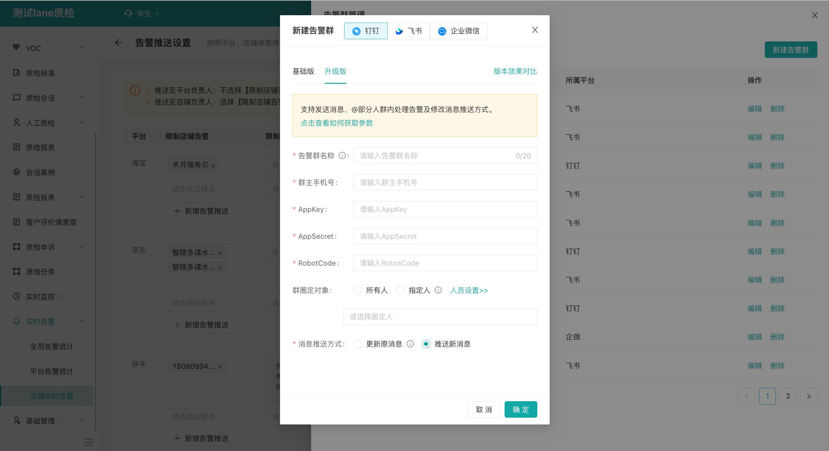Open 质检标准 sidebar menu item
The image size is (829, 451).
click(x=41, y=73)
